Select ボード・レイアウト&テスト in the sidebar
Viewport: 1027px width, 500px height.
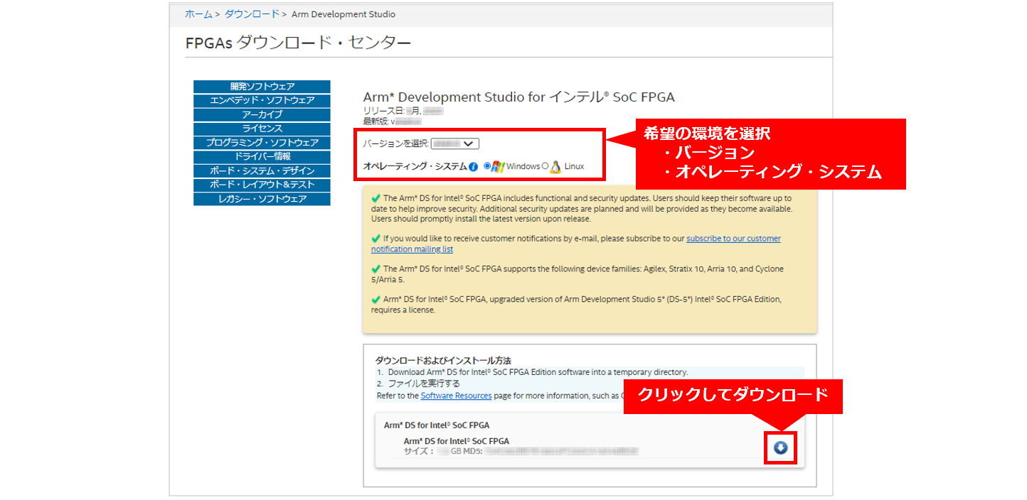click(262, 185)
